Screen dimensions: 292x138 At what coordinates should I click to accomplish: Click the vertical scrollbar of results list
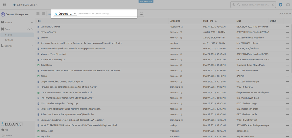pyautogui.click(x=291, y=48)
